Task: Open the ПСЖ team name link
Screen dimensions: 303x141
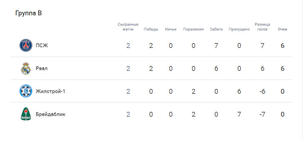Action: [x=42, y=45]
